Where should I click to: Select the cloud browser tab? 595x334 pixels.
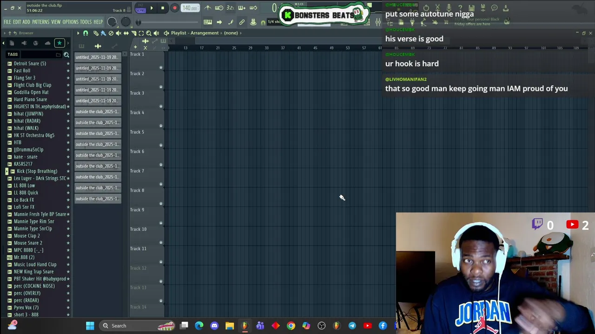47,43
